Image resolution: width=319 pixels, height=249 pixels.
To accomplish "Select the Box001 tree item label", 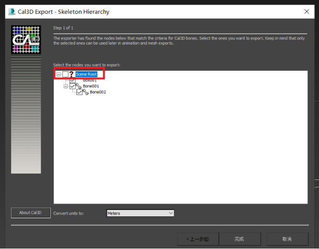I will click(90, 81).
